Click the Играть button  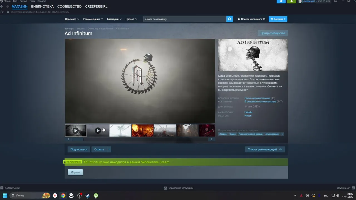coord(75,172)
